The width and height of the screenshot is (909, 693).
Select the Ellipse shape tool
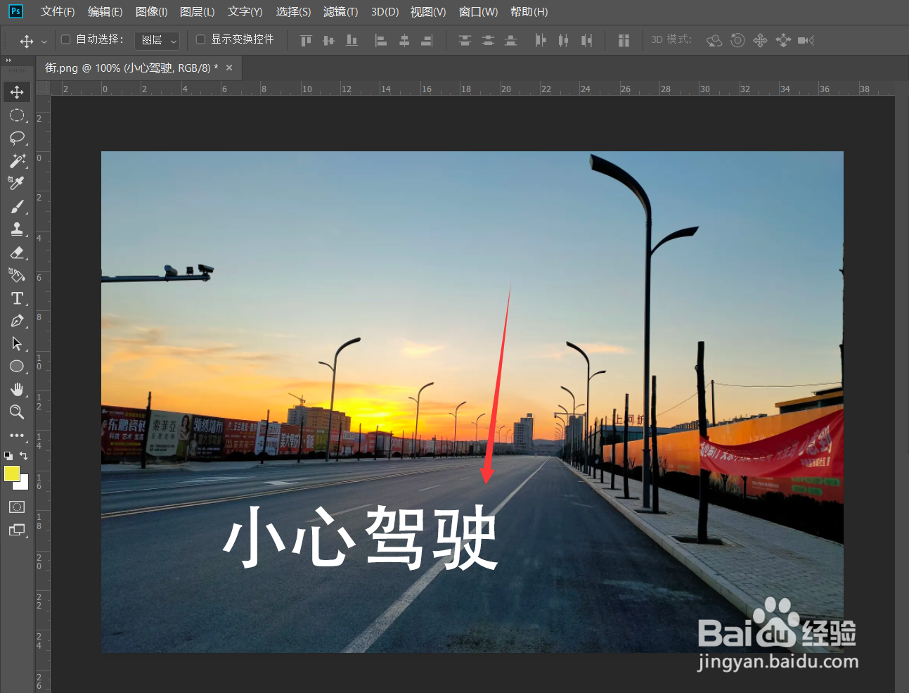pos(17,367)
